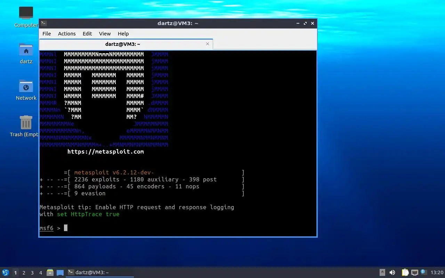Viewport: 445px width, 278px height.
Task: Click the blue show desktop icon
Action: coord(60,272)
